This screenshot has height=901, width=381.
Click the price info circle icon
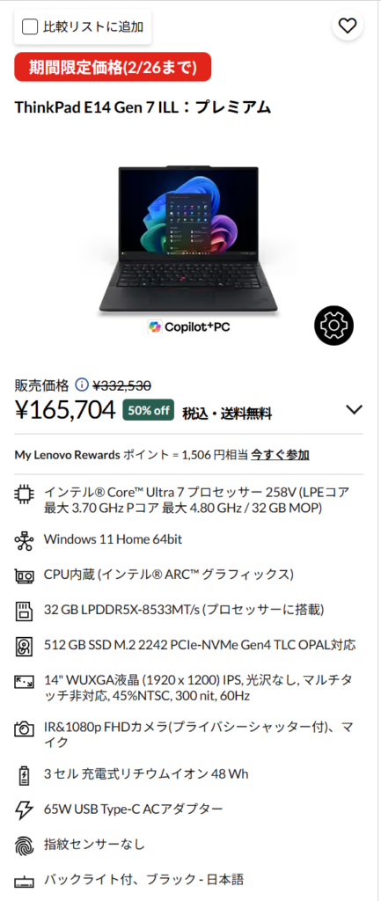point(82,385)
